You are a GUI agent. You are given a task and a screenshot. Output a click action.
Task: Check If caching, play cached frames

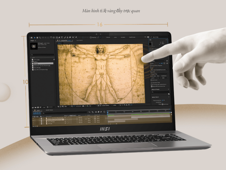click(x=151, y=84)
